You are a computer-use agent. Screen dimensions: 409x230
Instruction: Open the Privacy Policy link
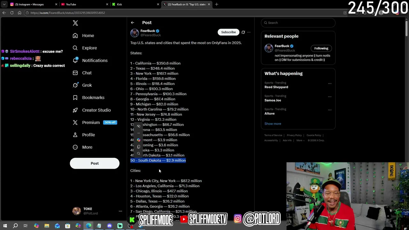(x=294, y=135)
